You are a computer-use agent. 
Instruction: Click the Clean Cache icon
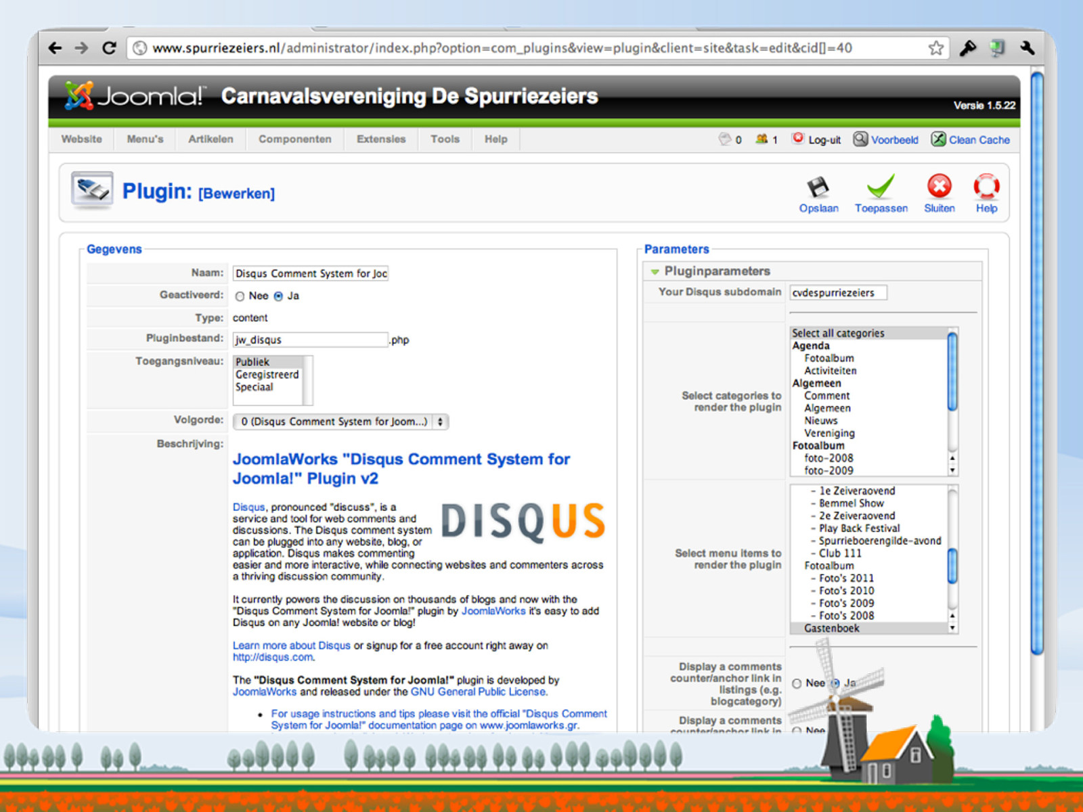tap(938, 139)
